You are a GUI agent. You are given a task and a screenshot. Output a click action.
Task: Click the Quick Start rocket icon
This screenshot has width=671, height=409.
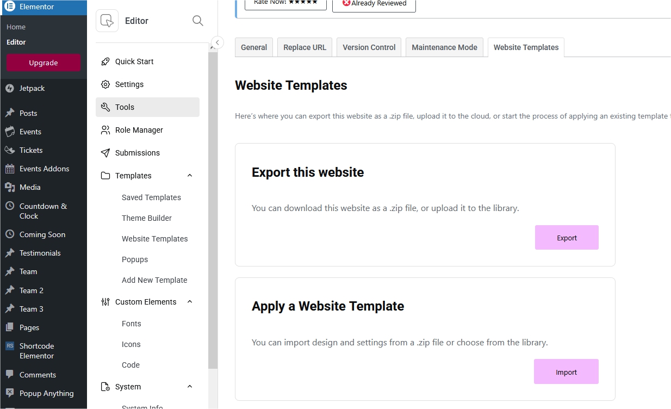[x=105, y=61]
